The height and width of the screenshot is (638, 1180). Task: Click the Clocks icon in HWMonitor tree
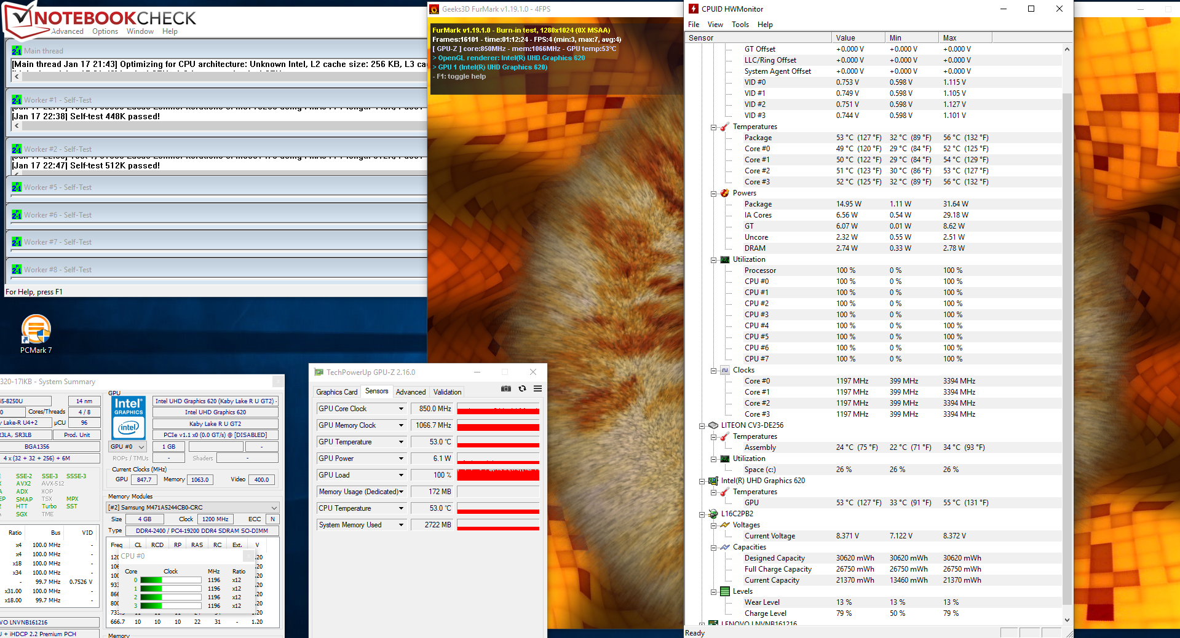[725, 370]
